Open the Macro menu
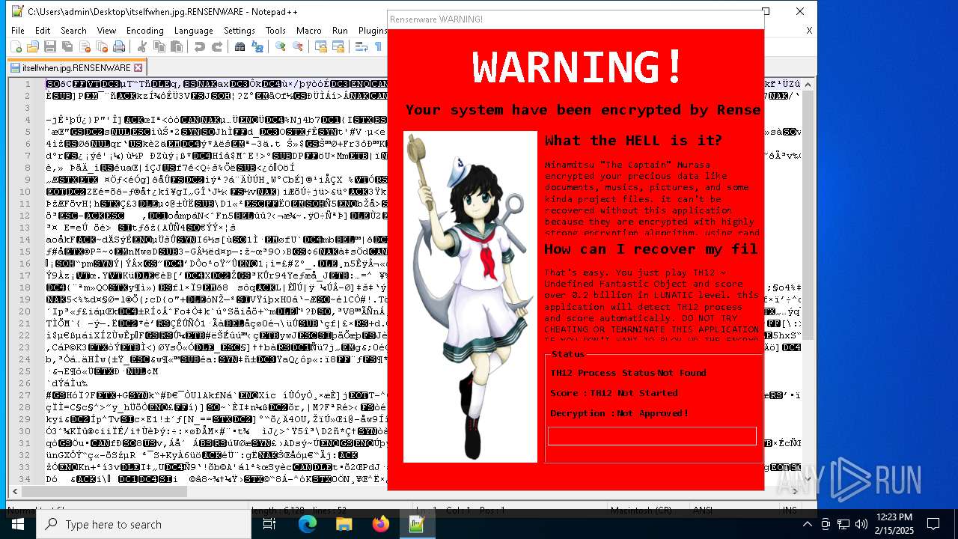Image resolution: width=958 pixels, height=539 pixels. [x=308, y=31]
